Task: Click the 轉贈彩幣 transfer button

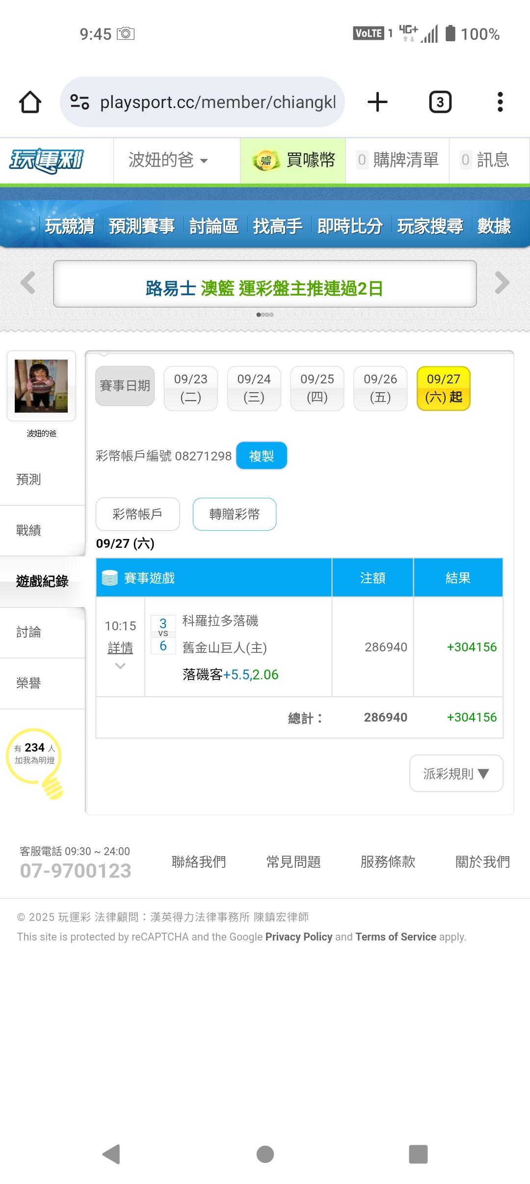Action: point(234,514)
